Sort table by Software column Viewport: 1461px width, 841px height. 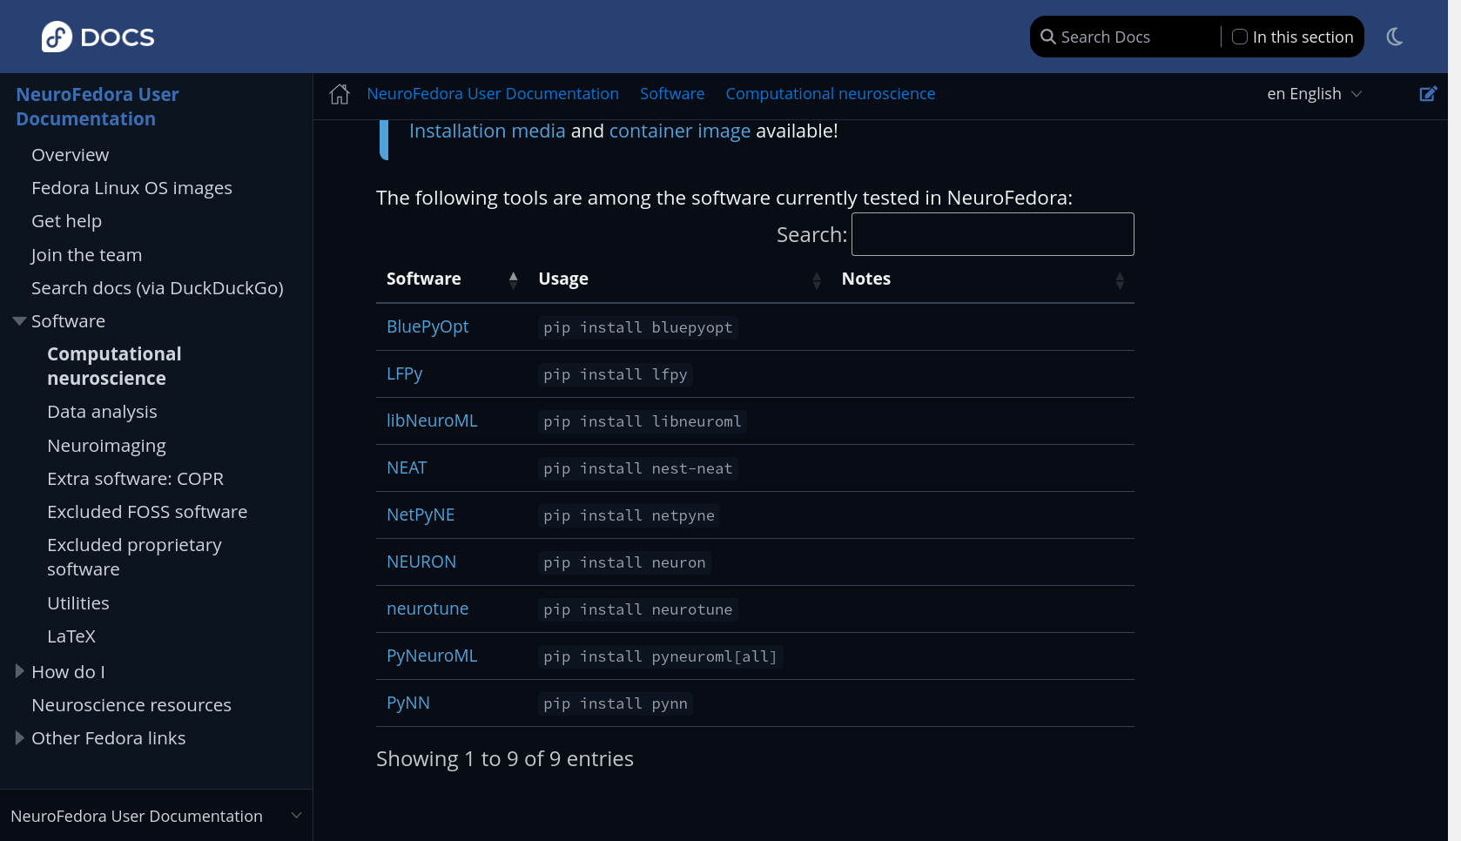(x=452, y=279)
